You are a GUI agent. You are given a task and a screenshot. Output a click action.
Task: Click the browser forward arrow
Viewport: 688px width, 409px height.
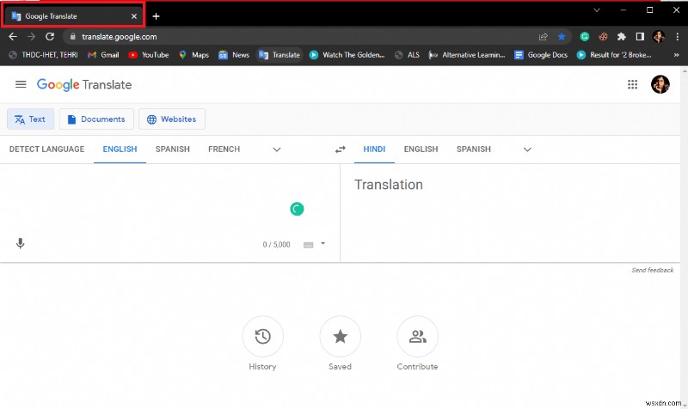coord(31,37)
